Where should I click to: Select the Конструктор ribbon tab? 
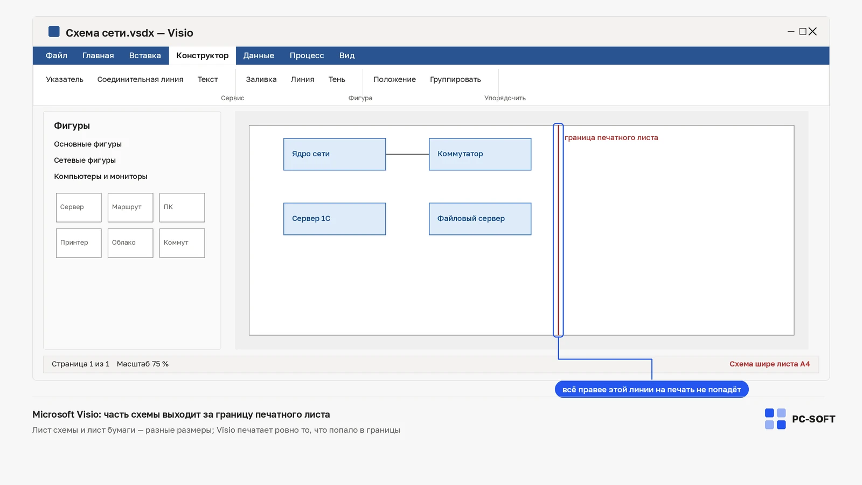point(203,56)
